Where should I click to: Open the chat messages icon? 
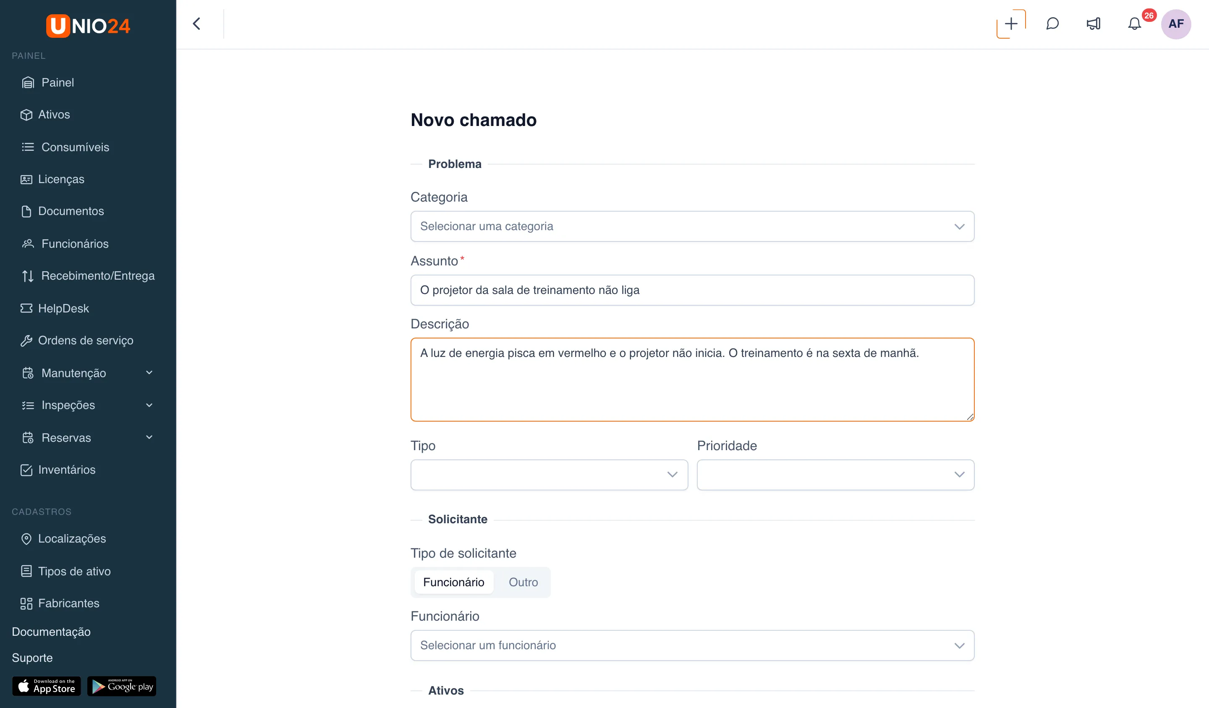1052,24
